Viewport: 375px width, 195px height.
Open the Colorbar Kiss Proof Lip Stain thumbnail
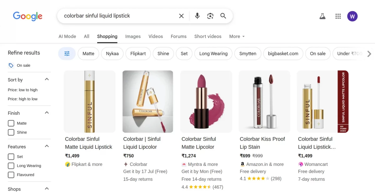point(264,101)
